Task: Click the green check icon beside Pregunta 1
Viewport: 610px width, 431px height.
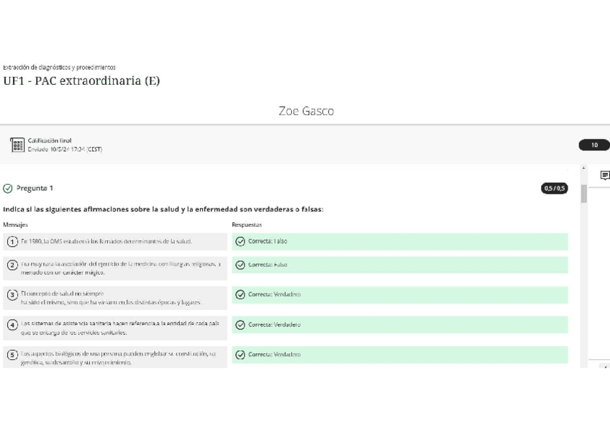Action: click(8, 189)
